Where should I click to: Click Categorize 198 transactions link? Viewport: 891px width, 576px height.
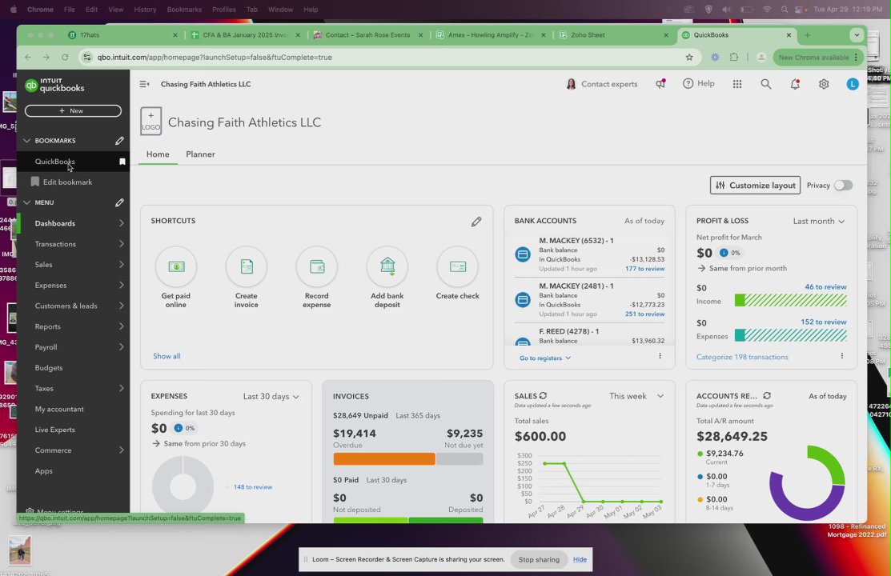742,357
